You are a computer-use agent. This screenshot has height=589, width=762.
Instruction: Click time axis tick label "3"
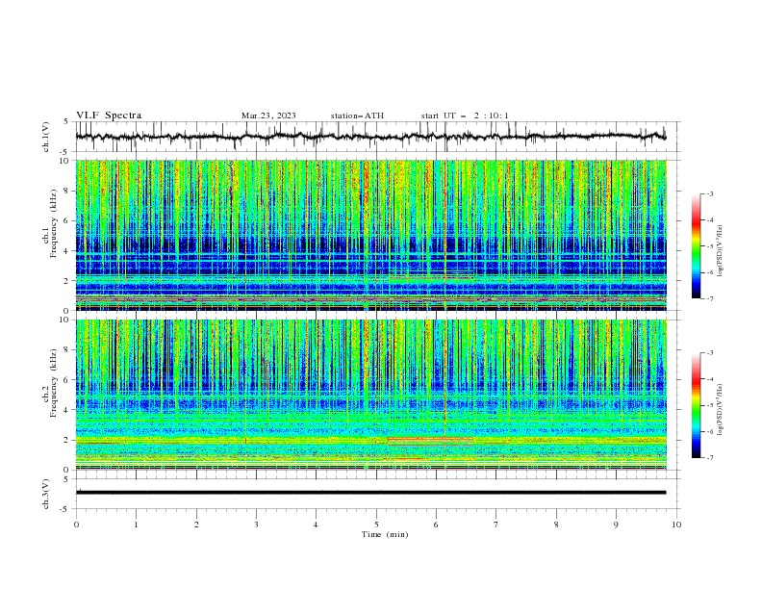pos(256,525)
